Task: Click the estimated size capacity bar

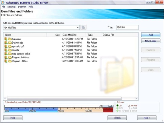Action: click(x=59, y=108)
